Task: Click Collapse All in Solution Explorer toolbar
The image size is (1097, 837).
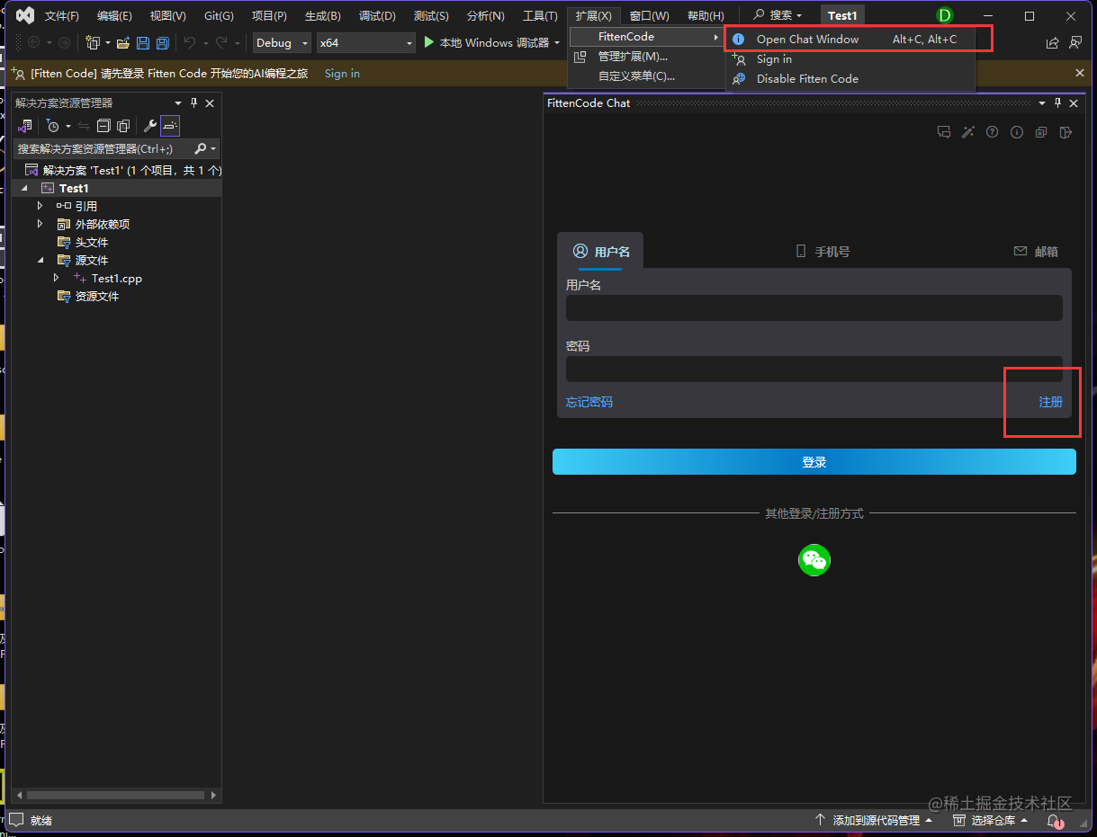Action: (103, 126)
